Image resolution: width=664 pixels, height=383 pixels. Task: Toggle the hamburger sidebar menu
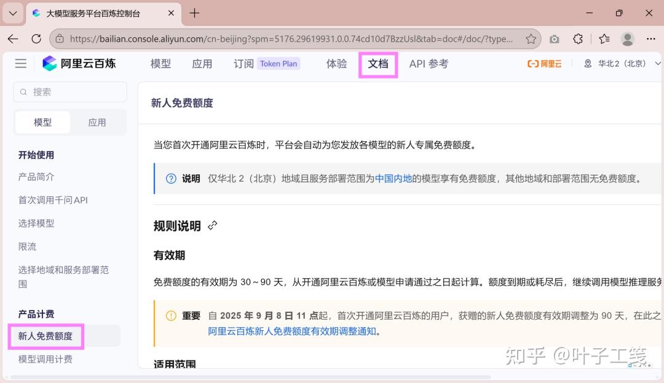(21, 63)
